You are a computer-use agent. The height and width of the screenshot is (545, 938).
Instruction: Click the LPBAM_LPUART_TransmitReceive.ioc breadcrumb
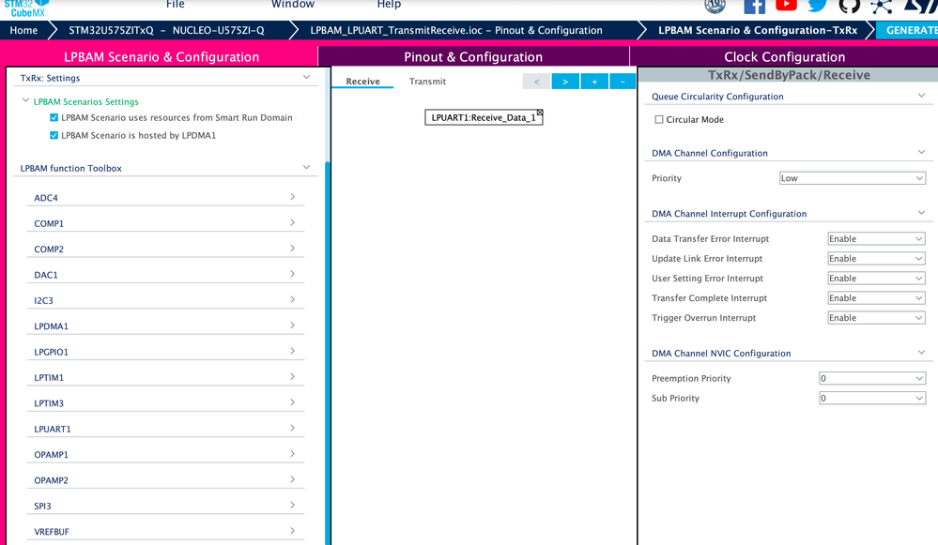(x=455, y=30)
